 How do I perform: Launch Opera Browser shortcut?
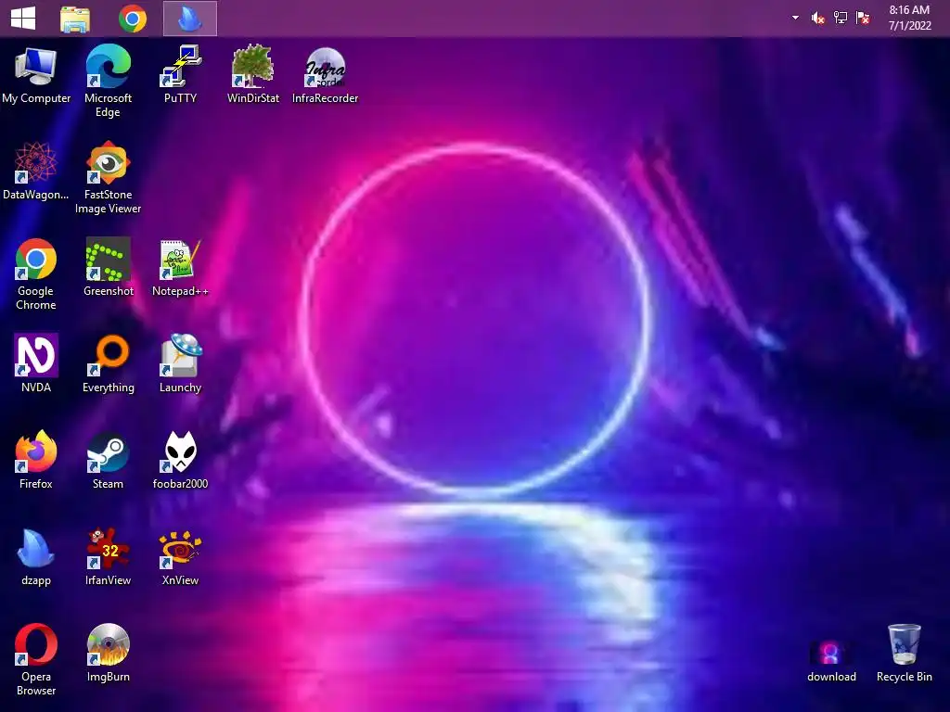point(36,660)
